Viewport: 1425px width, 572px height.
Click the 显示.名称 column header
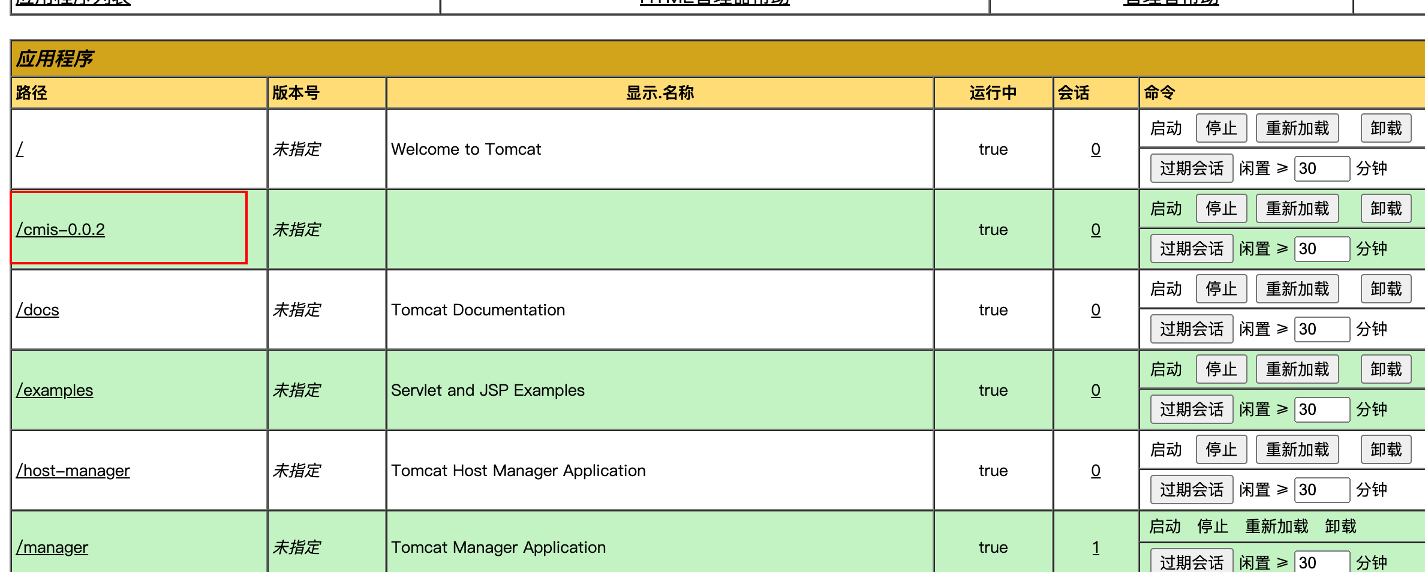[x=660, y=93]
